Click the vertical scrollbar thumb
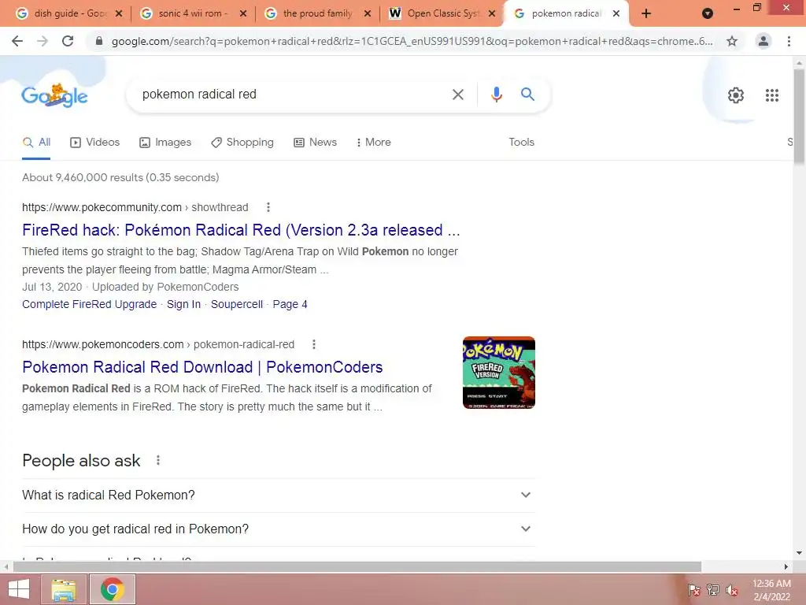This screenshot has width=806, height=605. point(799,117)
